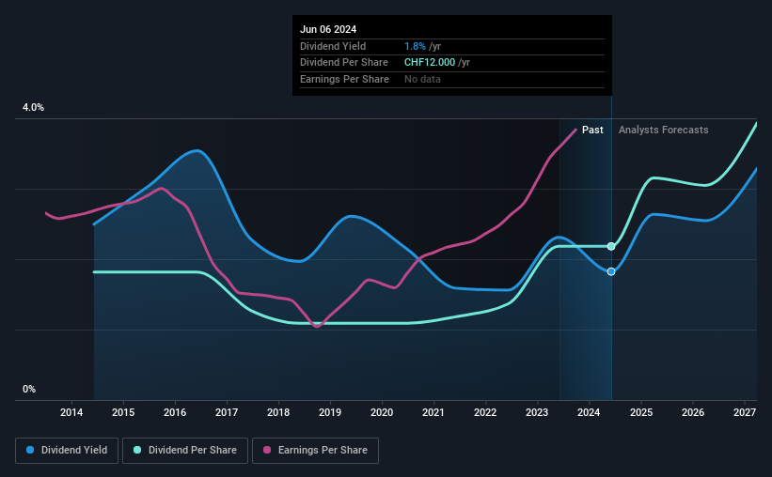772x477 pixels.
Task: Click the 4.0% y-axis label
Action: coord(33,107)
